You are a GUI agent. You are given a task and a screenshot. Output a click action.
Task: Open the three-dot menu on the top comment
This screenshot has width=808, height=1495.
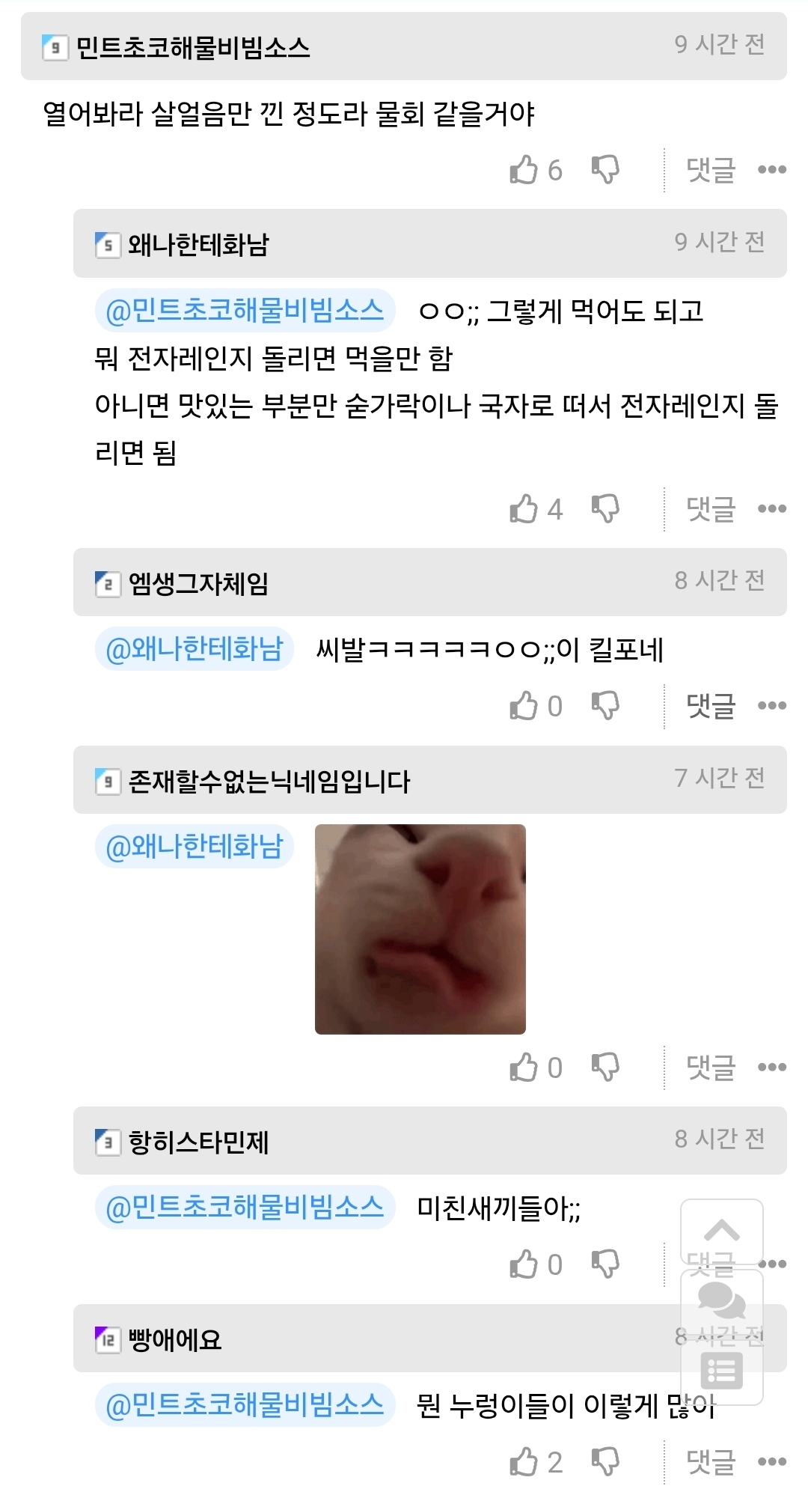click(x=771, y=170)
